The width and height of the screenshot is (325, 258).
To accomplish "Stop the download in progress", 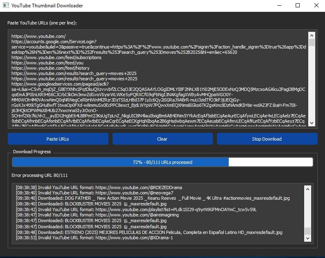I will click(x=267, y=139).
